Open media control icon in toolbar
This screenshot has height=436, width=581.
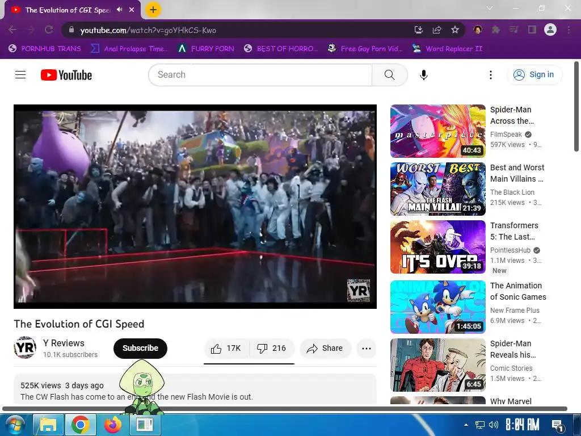tap(513, 30)
